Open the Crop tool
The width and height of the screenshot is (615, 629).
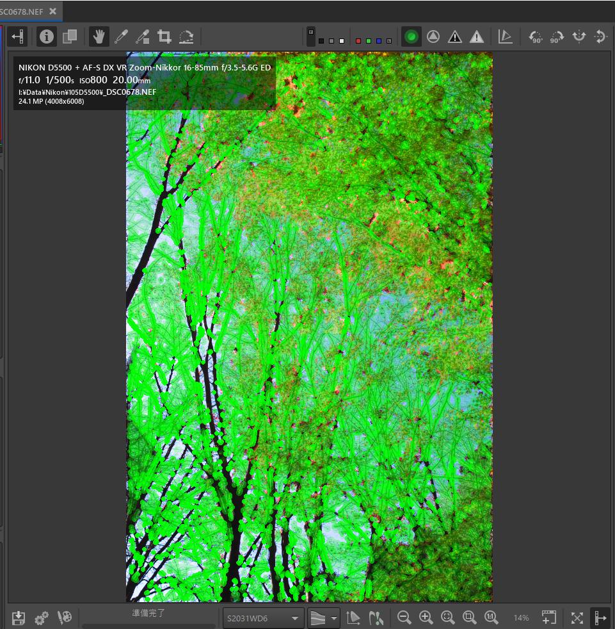164,37
